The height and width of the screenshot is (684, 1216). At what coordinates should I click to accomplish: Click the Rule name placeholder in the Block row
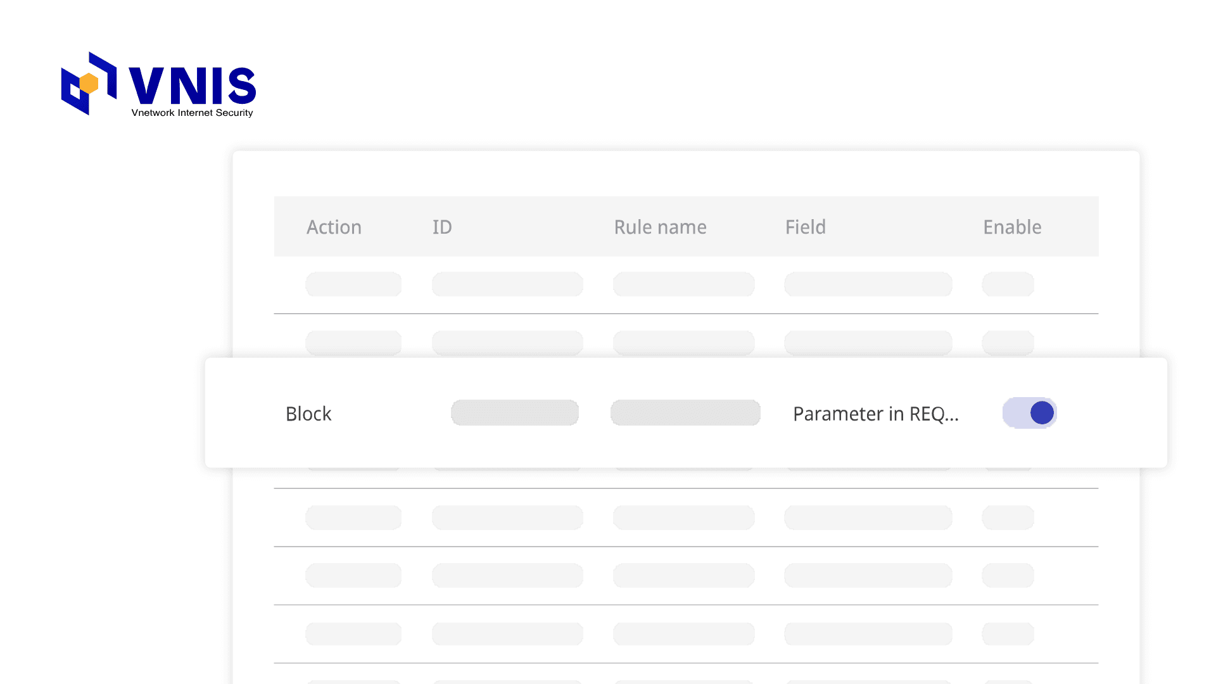pyautogui.click(x=685, y=412)
